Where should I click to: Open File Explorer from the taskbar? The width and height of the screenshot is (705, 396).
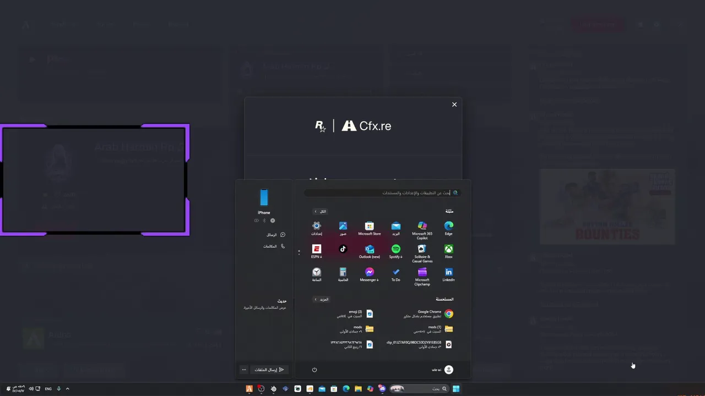pos(358,389)
